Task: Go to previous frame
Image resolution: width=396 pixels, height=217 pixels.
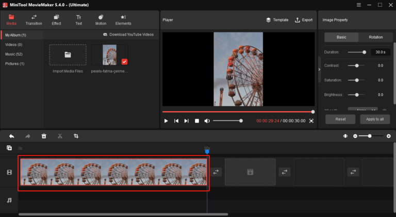Action: coord(176,121)
